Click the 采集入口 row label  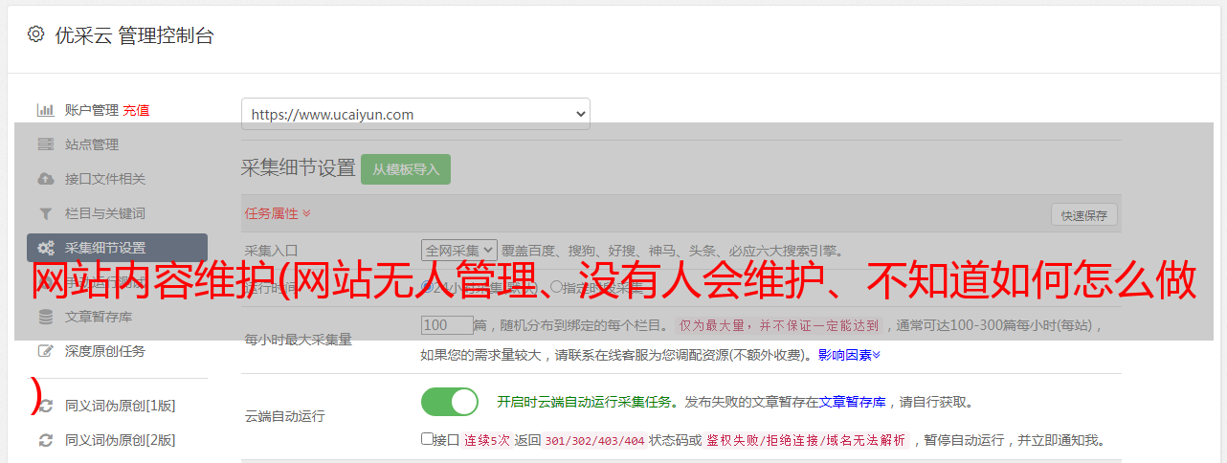pos(272,251)
